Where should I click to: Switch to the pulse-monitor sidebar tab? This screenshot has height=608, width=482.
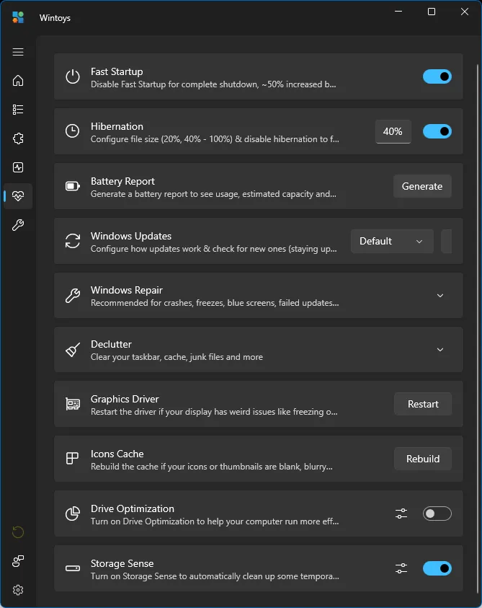18,167
